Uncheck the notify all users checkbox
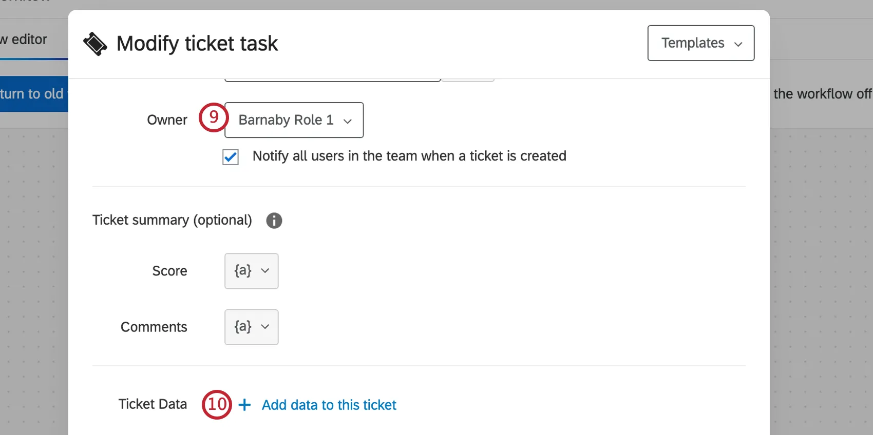This screenshot has width=873, height=435. pos(231,157)
